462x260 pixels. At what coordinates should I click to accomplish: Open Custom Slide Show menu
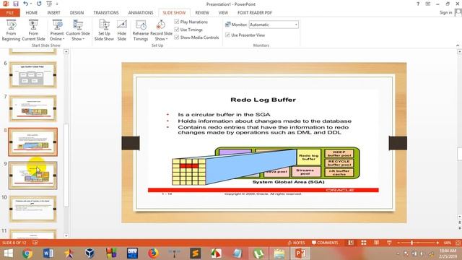tap(78, 30)
